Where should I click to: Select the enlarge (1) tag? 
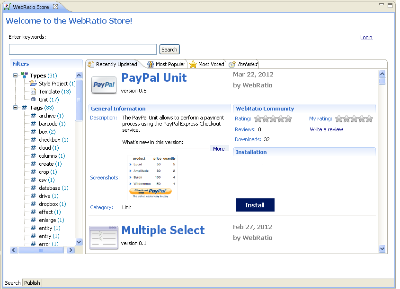(x=51, y=220)
